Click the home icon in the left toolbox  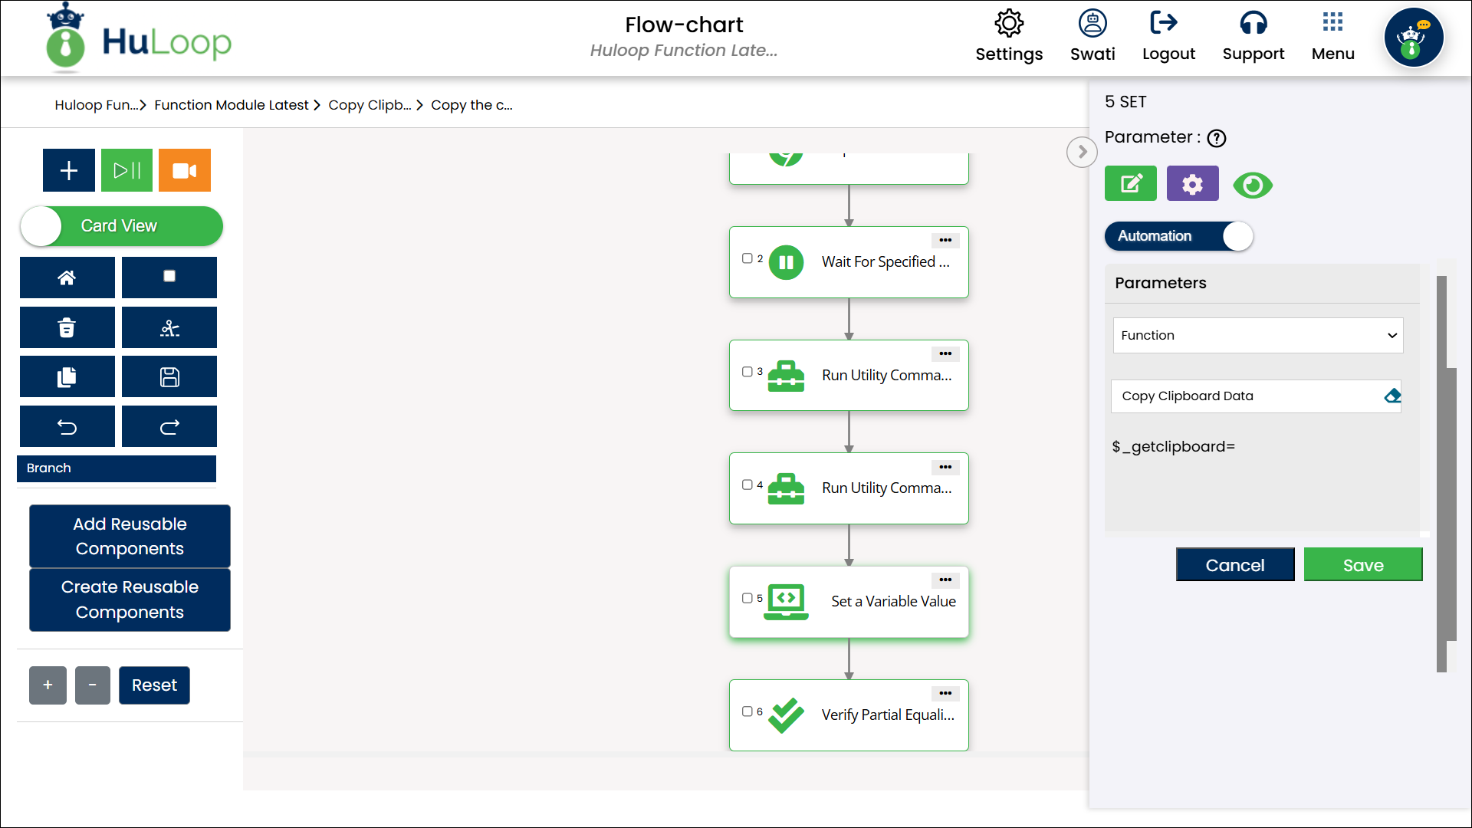pyautogui.click(x=67, y=278)
